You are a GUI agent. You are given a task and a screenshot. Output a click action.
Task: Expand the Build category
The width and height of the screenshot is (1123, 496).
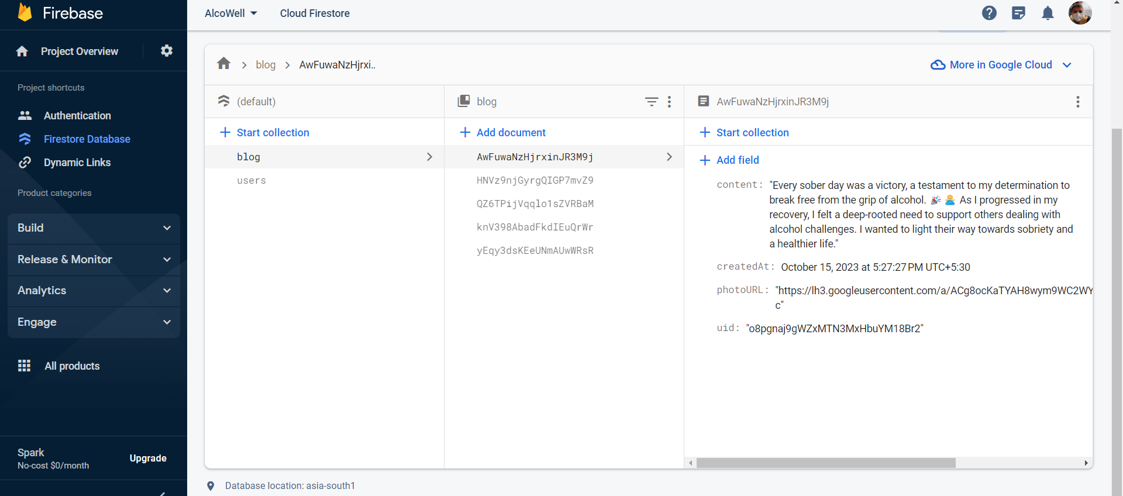[94, 228]
